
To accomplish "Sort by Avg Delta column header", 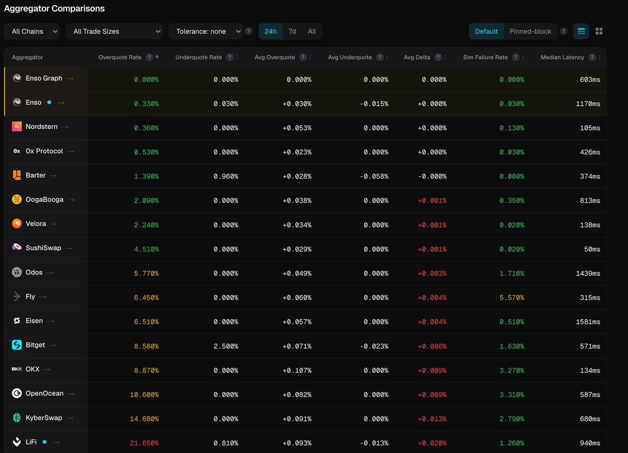I will click(417, 57).
